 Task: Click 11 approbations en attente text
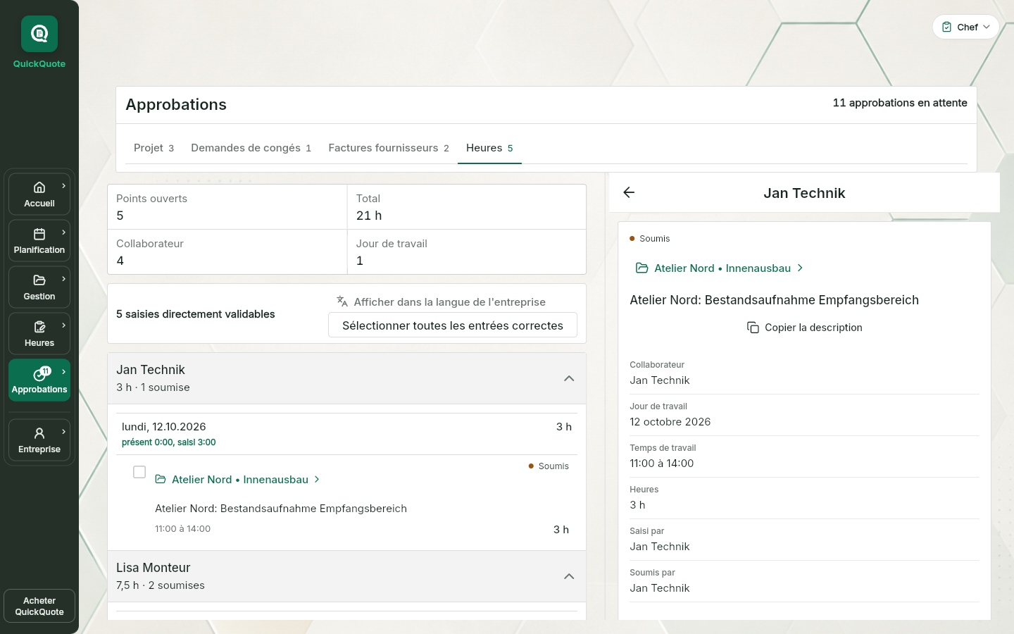pyautogui.click(x=900, y=103)
